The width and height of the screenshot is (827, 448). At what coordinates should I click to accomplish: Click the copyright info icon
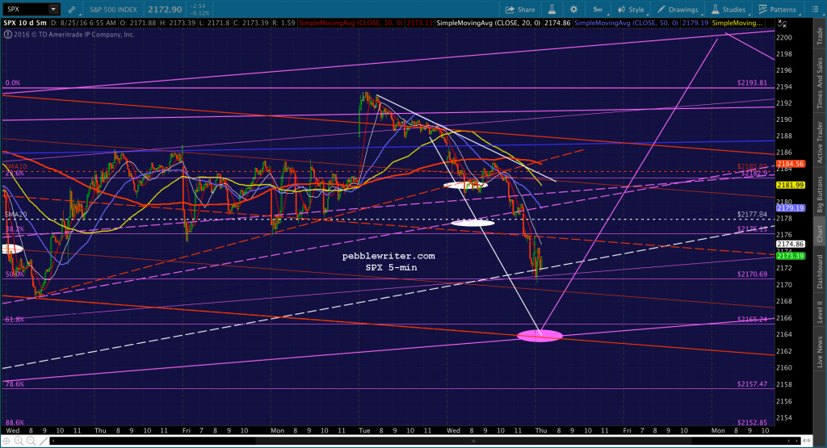pyautogui.click(x=7, y=34)
